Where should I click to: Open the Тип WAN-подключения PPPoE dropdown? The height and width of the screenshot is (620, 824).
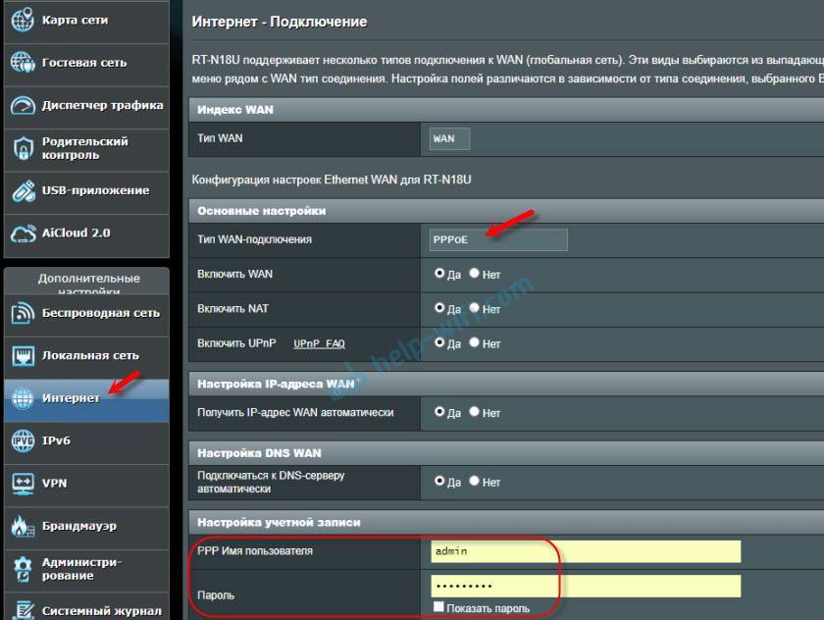497,239
